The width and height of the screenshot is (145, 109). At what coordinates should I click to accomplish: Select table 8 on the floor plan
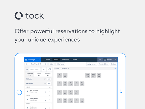click(71, 92)
